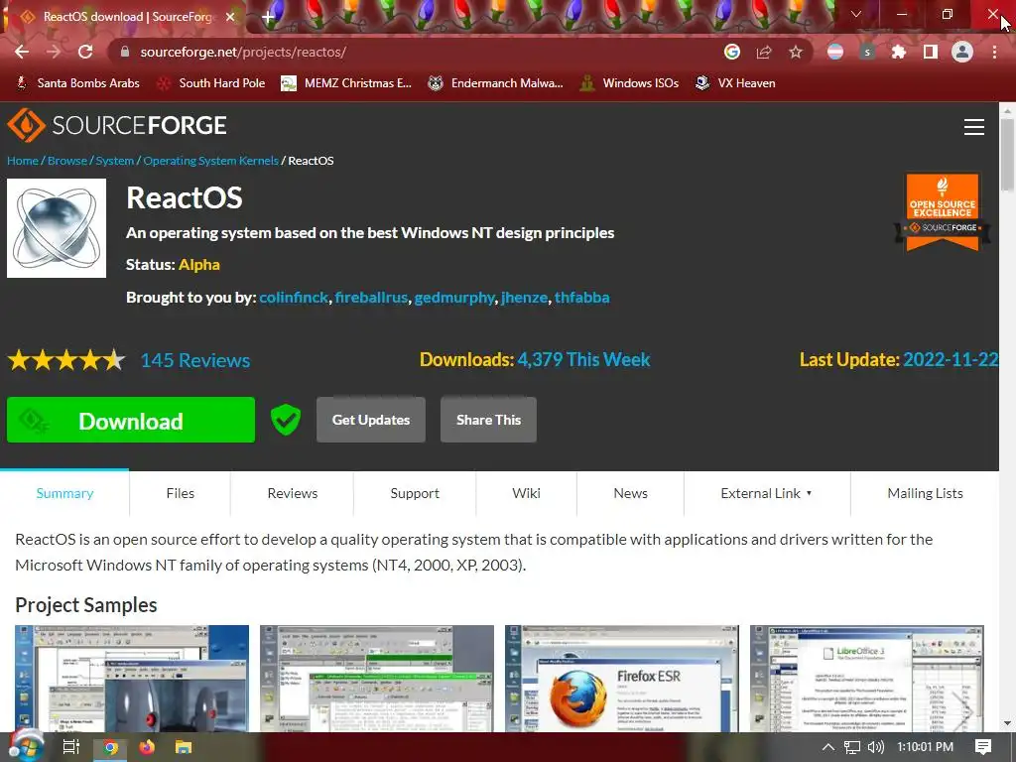The image size is (1016, 762).
Task: Open File Explorer from taskbar
Action: point(184,747)
